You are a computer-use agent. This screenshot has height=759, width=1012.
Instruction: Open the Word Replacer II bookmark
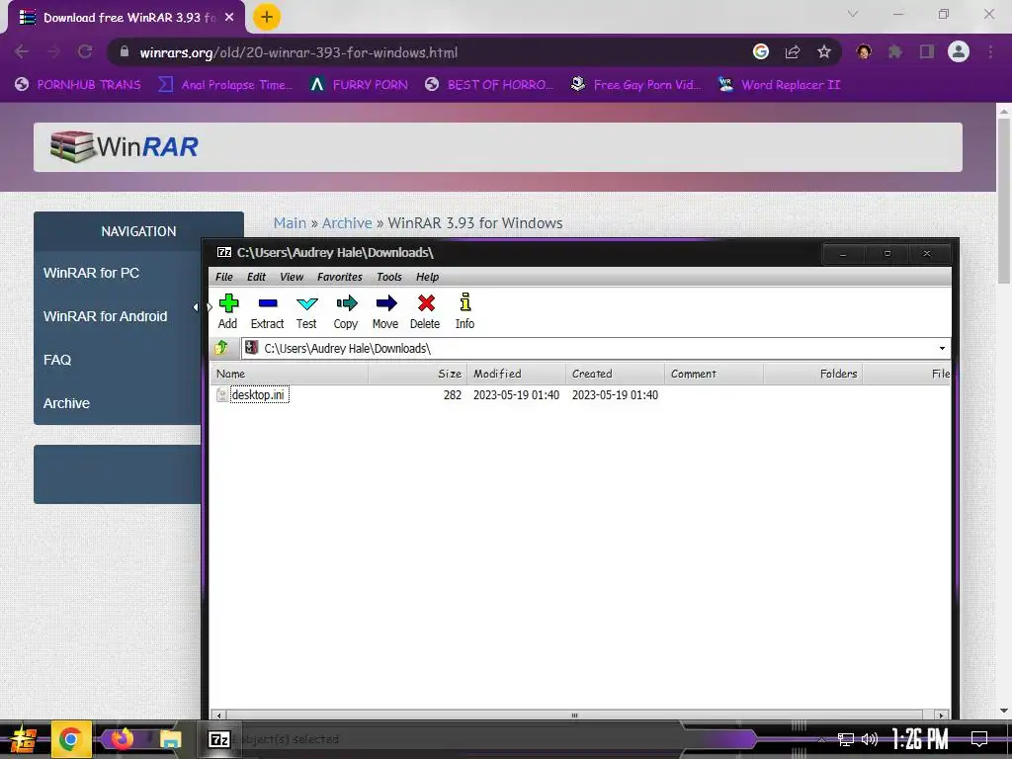779,85
